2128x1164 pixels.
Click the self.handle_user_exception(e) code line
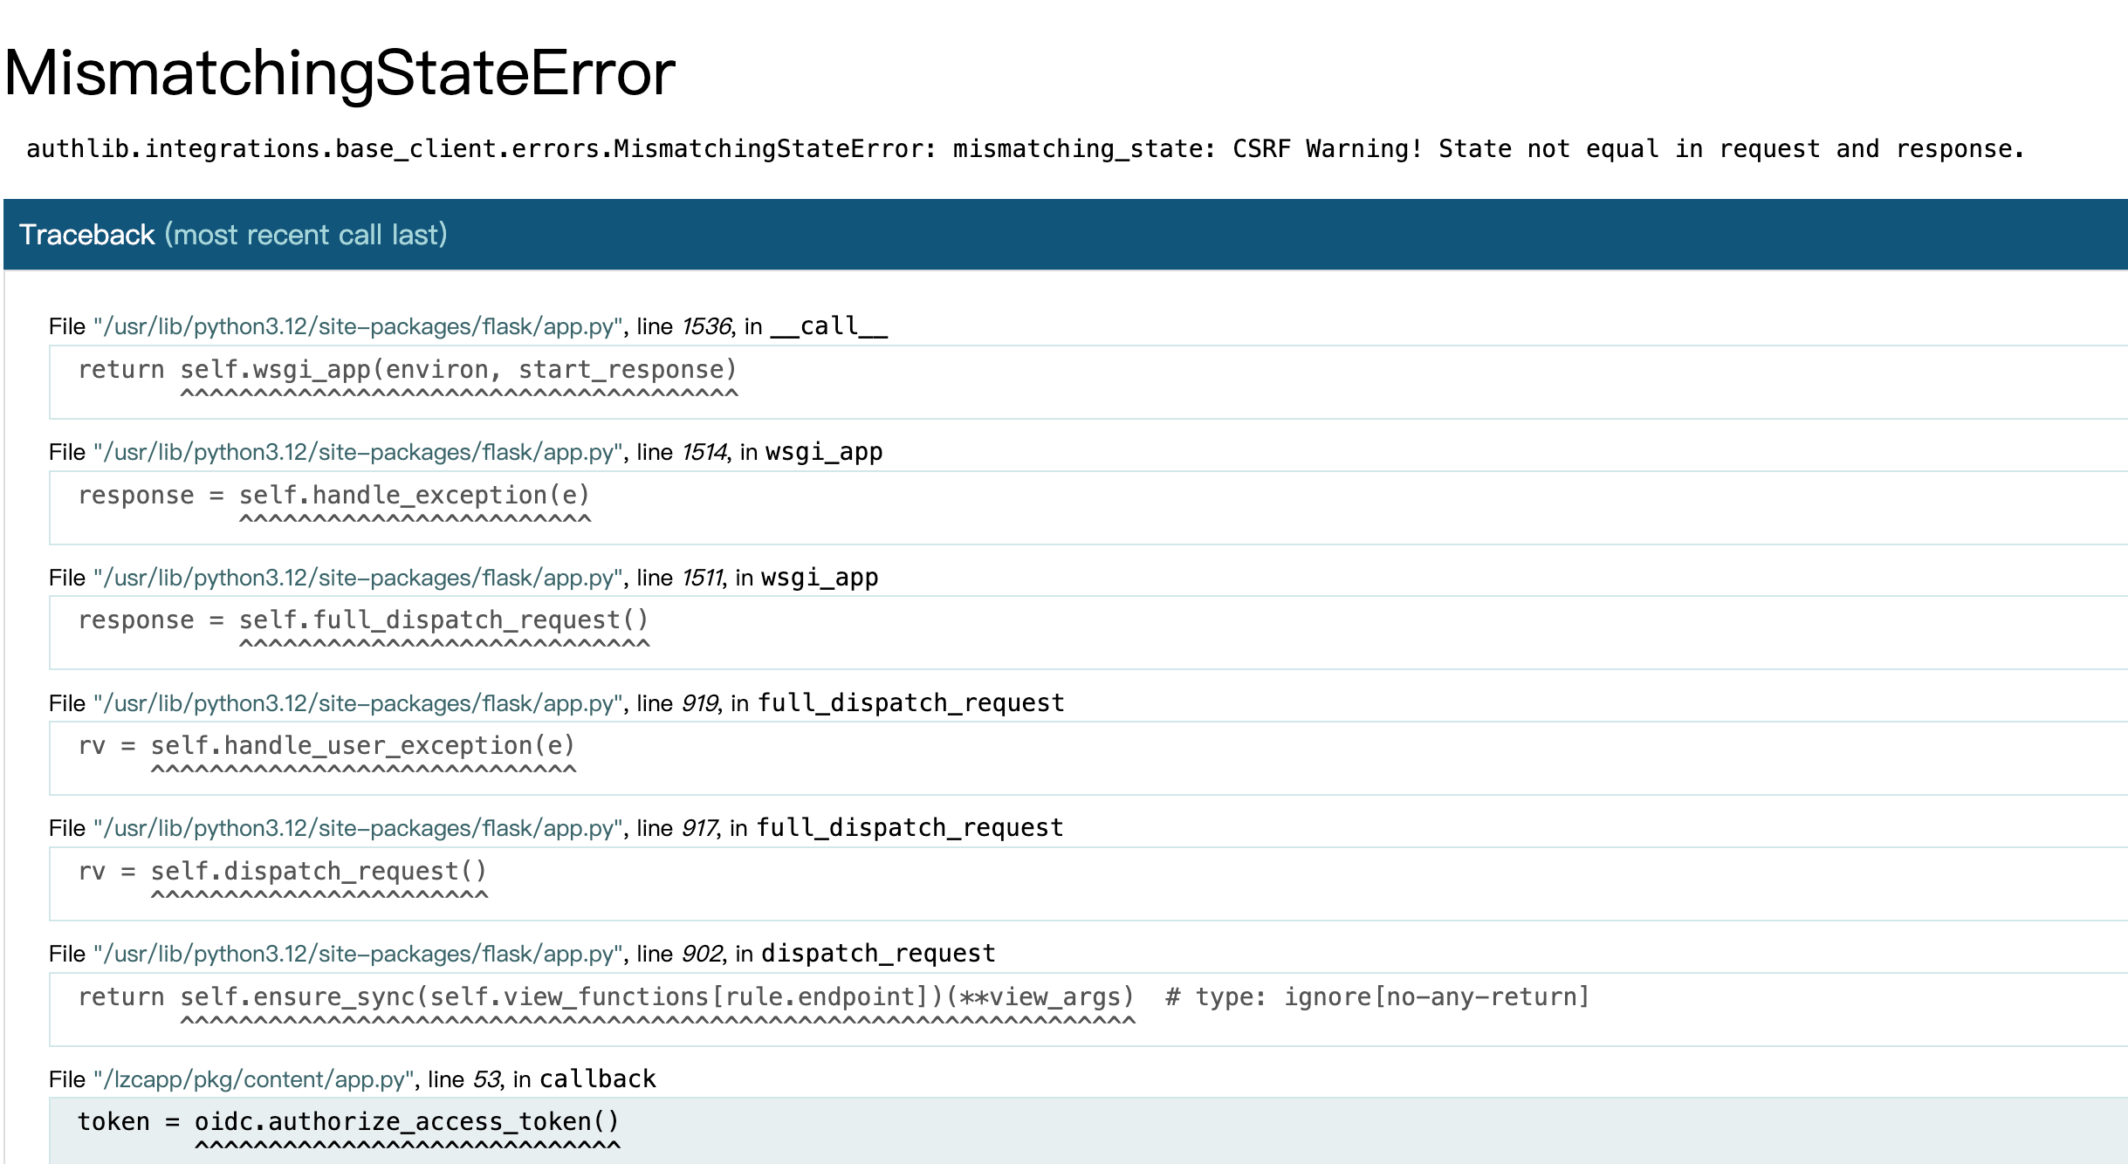(x=326, y=747)
